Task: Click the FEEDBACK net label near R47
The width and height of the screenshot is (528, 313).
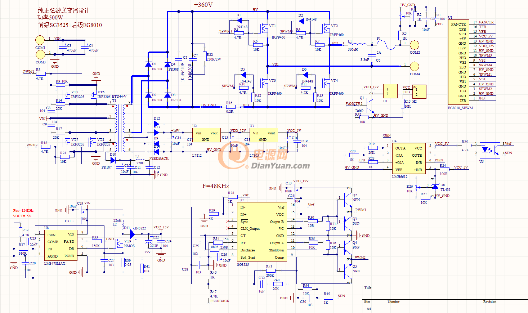Action: (x=220, y=301)
